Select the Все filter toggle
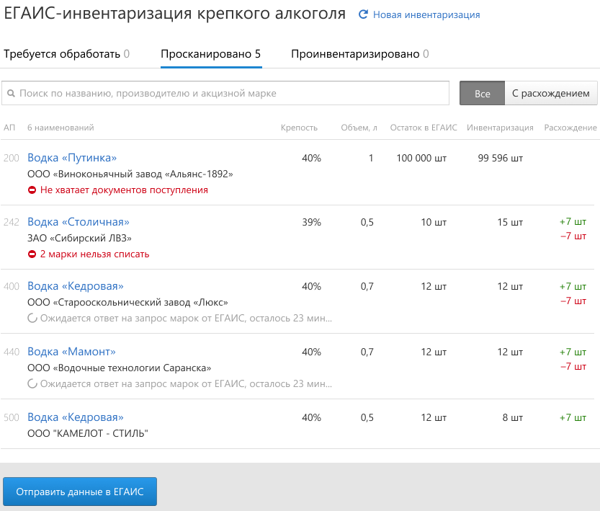This screenshot has width=600, height=511. (x=482, y=93)
